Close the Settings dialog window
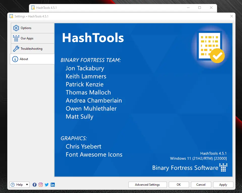The width and height of the screenshot is (242, 193). click(x=231, y=16)
